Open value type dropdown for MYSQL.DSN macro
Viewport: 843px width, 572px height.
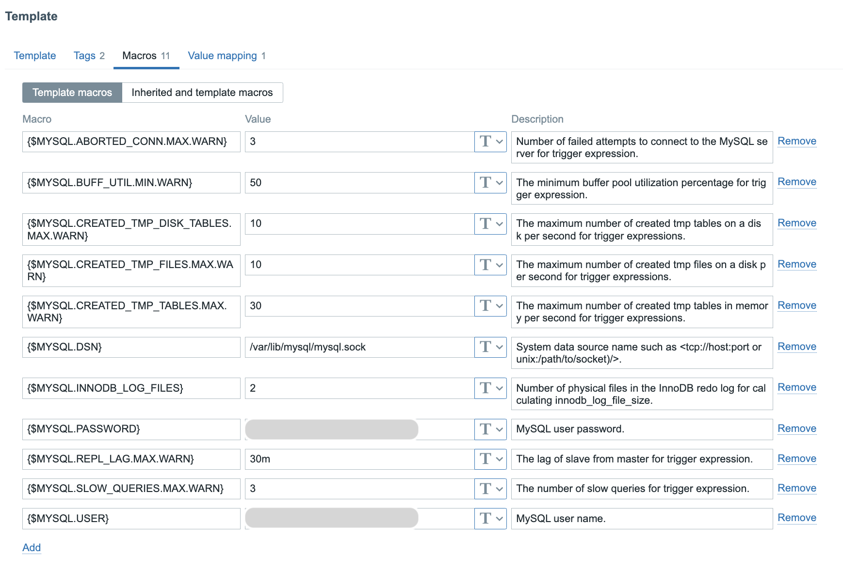pos(490,347)
